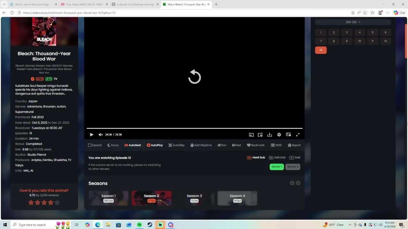
Task: Open W2G watch together
Action: click(276, 145)
